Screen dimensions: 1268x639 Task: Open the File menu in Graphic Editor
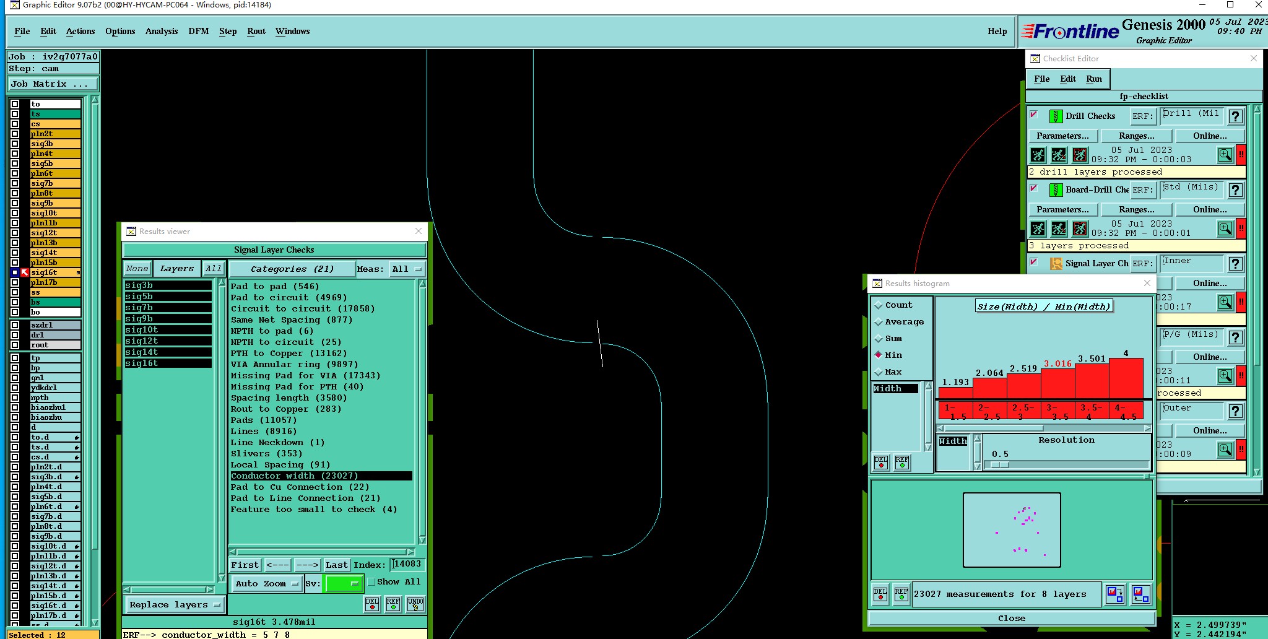coord(22,31)
